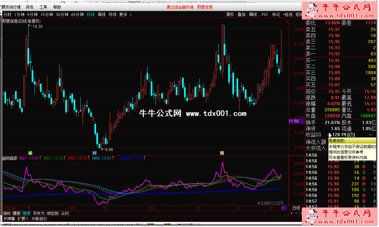
Task: Click the red square icon beside the diamond
Action: click(x=286, y=21)
